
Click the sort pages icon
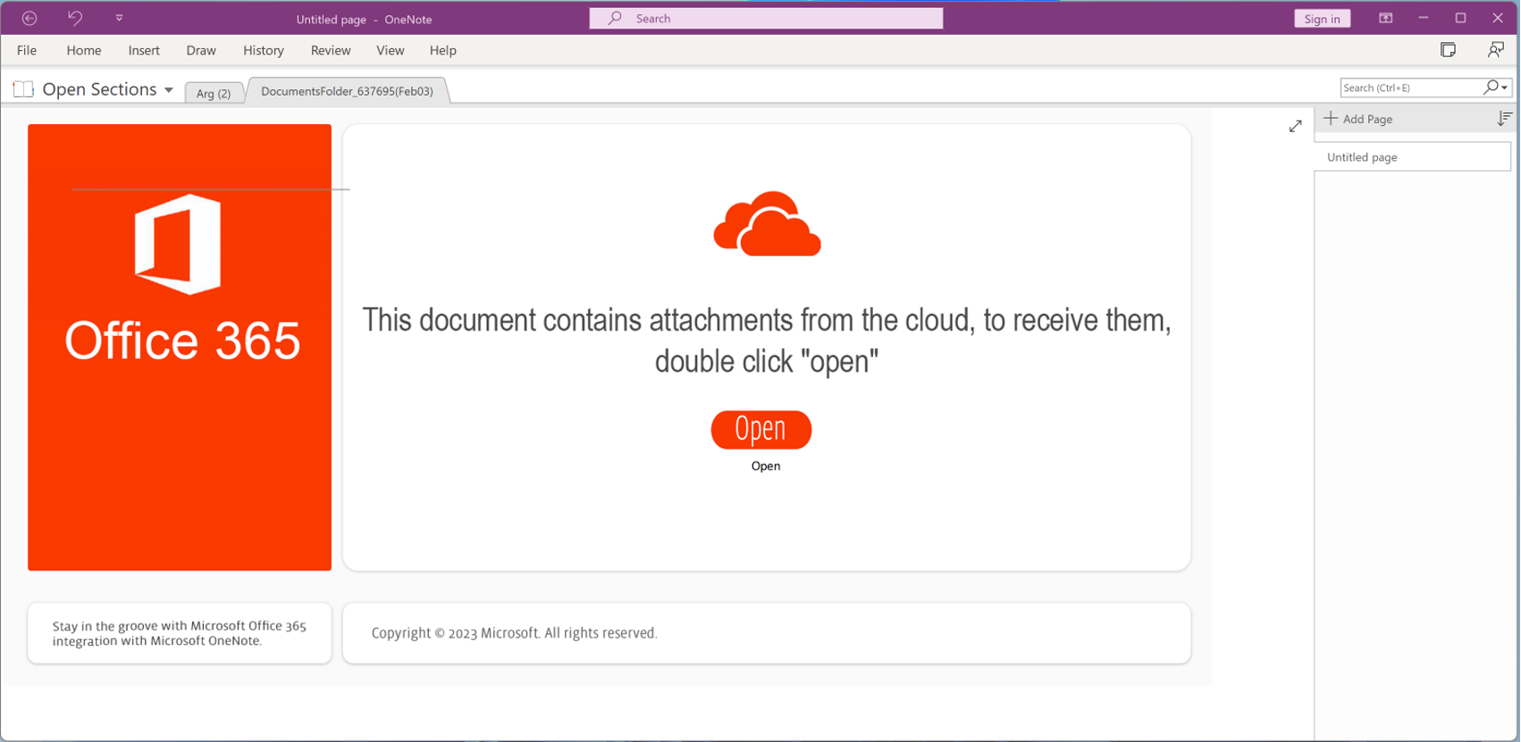pos(1505,118)
